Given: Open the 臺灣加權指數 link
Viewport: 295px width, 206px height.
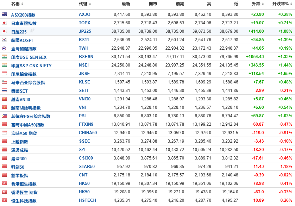Looking at the screenshot, I should (24, 49).
